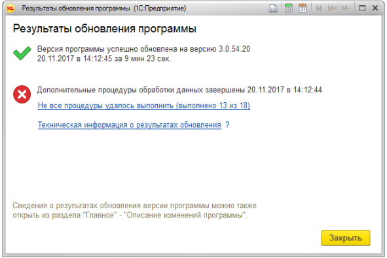This screenshot has height=258, width=387.
Task: Click the text about additional data processing procedures
Action: (179, 90)
